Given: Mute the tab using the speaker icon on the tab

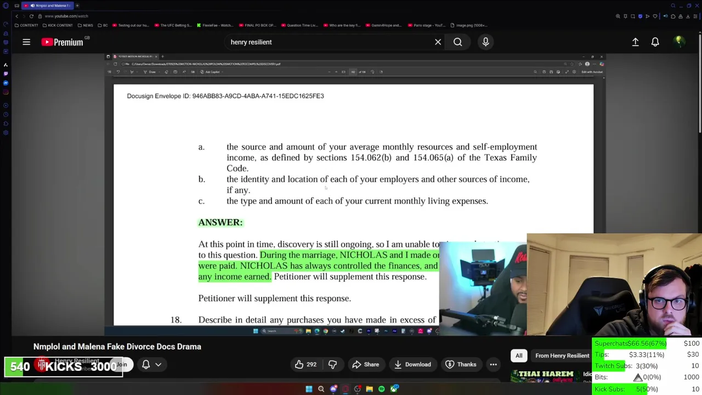Looking at the screenshot, I should pyautogui.click(x=32, y=5).
